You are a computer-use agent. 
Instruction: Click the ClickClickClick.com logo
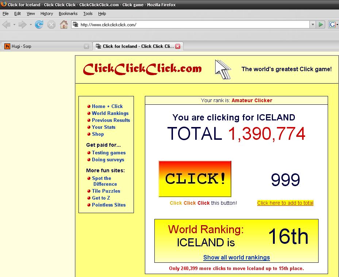(x=142, y=69)
